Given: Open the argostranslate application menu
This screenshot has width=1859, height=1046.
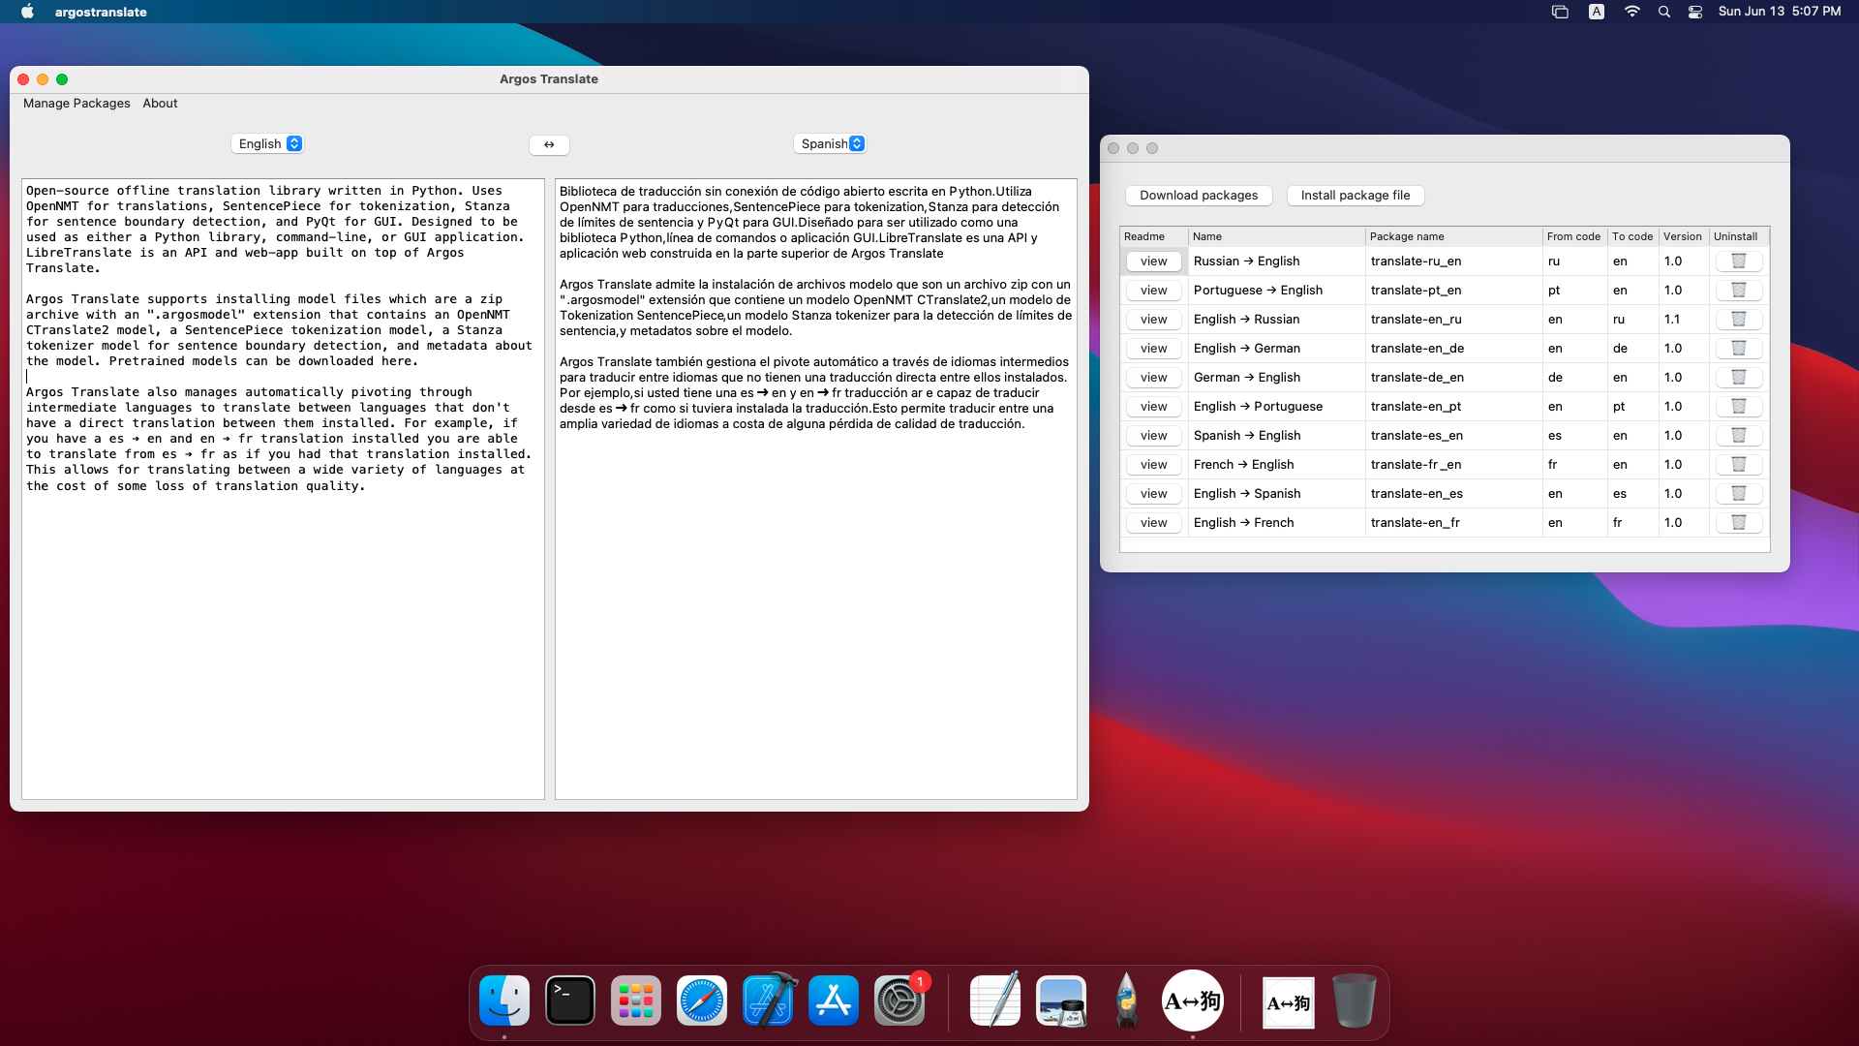Looking at the screenshot, I should (101, 12).
